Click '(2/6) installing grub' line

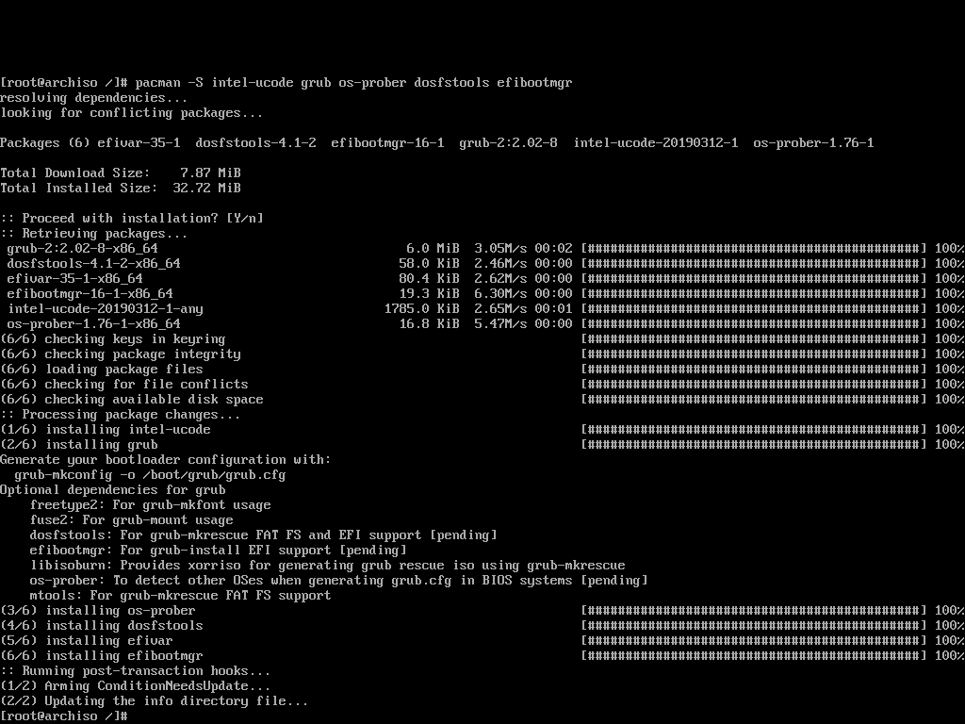click(x=79, y=445)
